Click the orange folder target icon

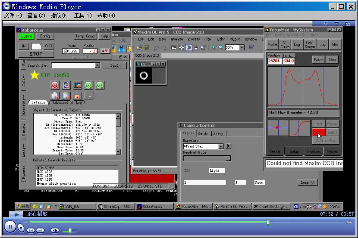point(77,96)
